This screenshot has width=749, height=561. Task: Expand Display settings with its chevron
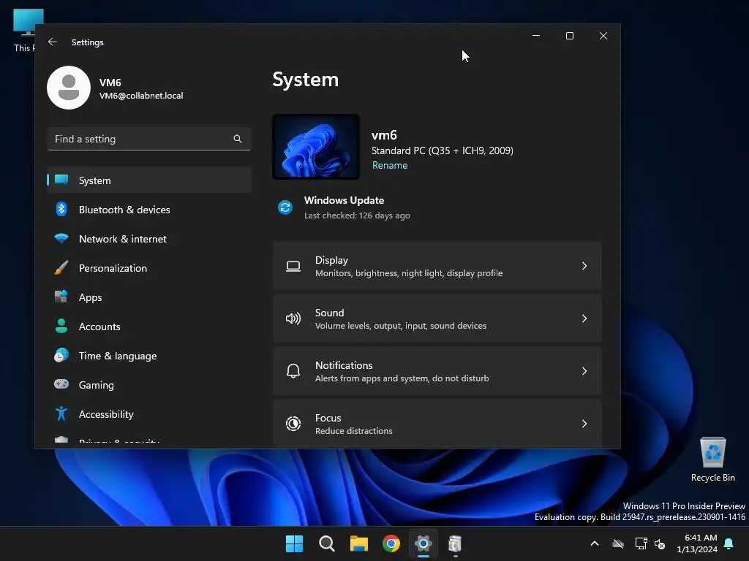584,266
